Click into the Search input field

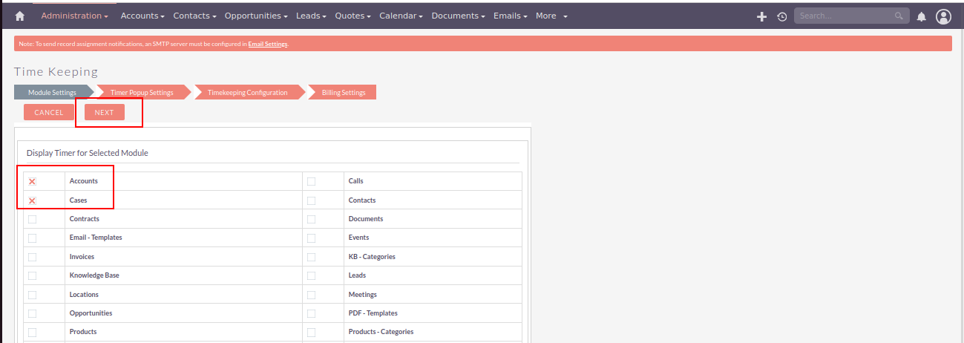point(843,16)
